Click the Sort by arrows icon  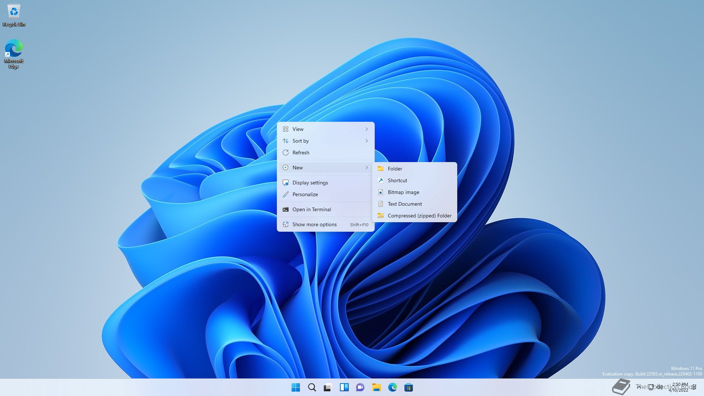coord(286,141)
